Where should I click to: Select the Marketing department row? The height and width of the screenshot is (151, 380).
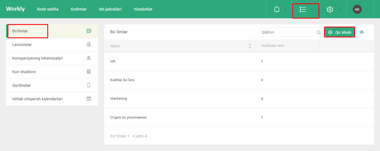pyautogui.click(x=239, y=99)
